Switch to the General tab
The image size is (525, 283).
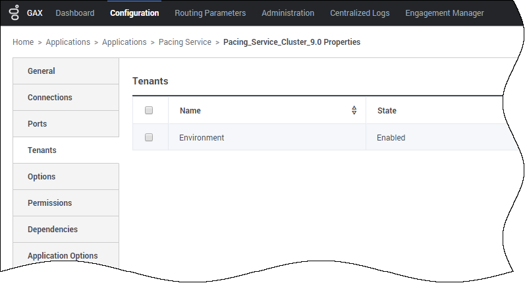point(66,71)
